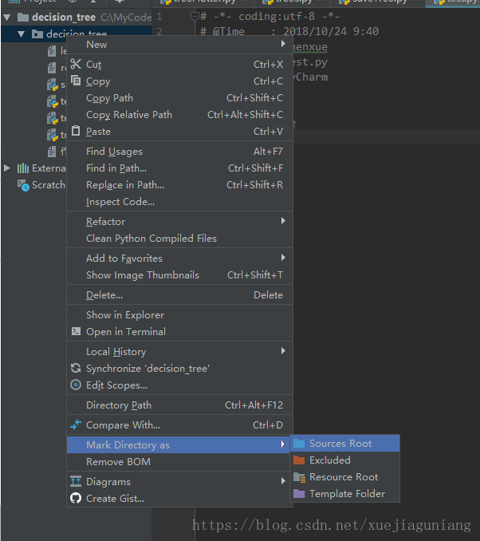The height and width of the screenshot is (541, 480).
Task: Choose Delete... from the menu
Action: pos(179,295)
